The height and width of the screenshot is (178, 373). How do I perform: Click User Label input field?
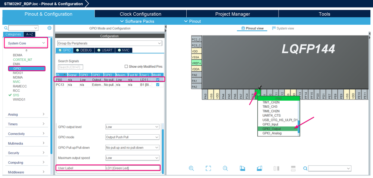click(x=132, y=168)
